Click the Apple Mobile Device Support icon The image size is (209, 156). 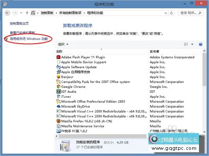click(59, 62)
